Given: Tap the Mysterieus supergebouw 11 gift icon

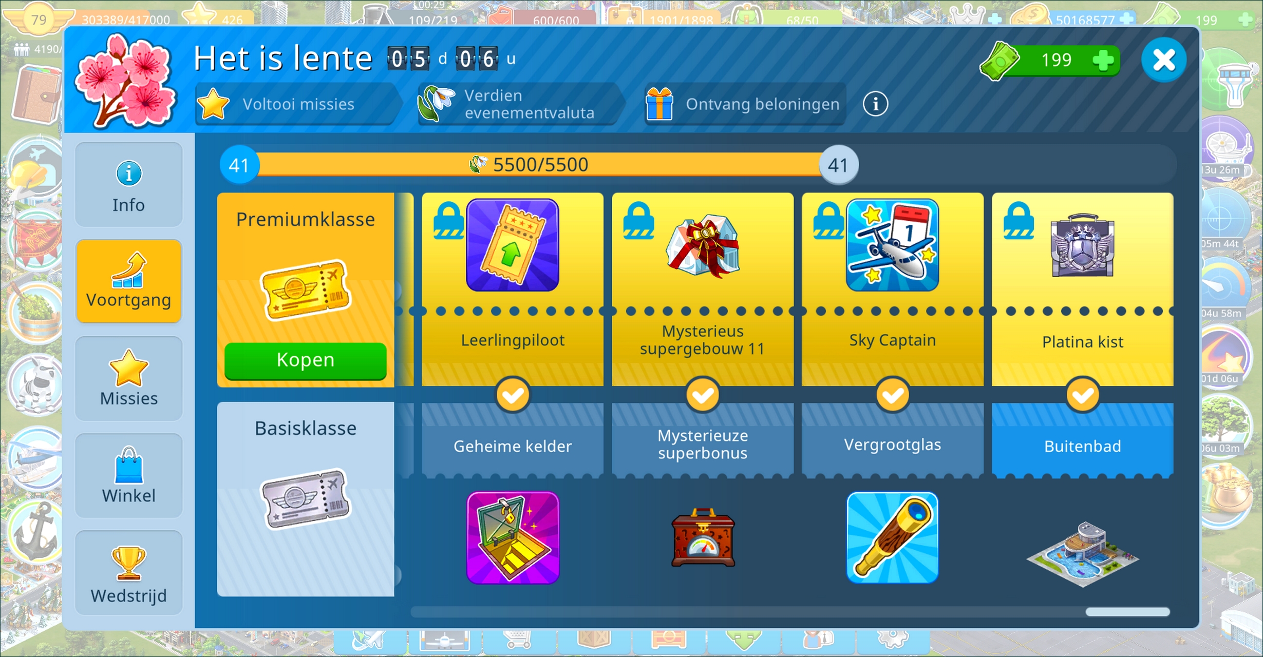Looking at the screenshot, I should [703, 246].
